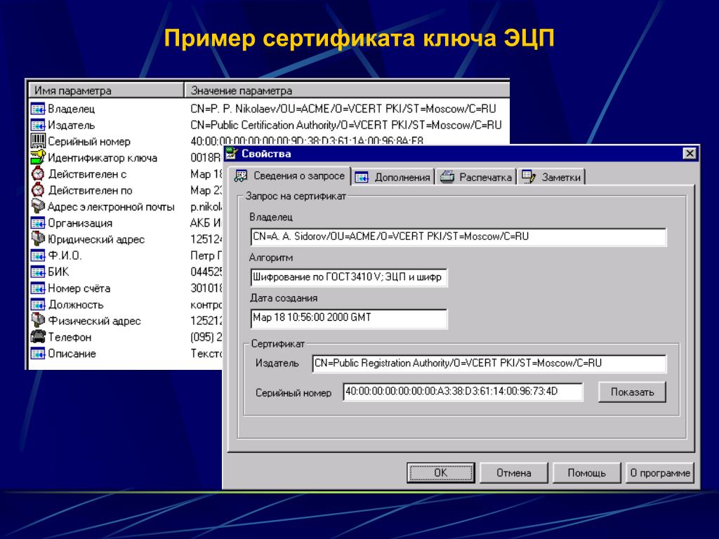Click the Владелец field in the dialog

[x=459, y=237]
